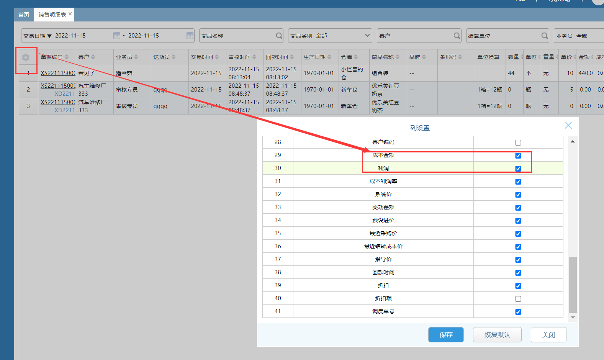The image size is (604, 360).
Task: Open 业务员 filter dropdown
Action: (579, 36)
